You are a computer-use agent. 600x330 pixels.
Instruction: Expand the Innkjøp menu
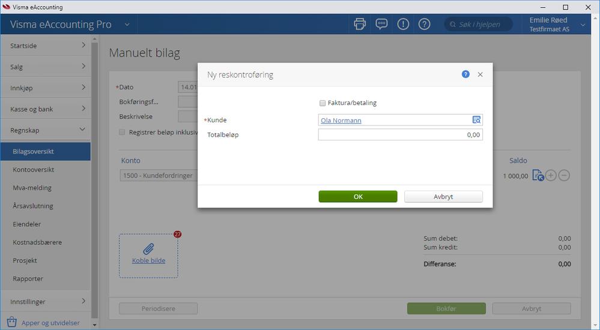(x=46, y=88)
